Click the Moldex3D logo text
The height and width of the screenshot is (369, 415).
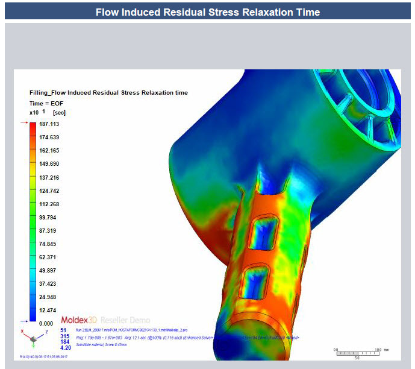[x=79, y=320]
